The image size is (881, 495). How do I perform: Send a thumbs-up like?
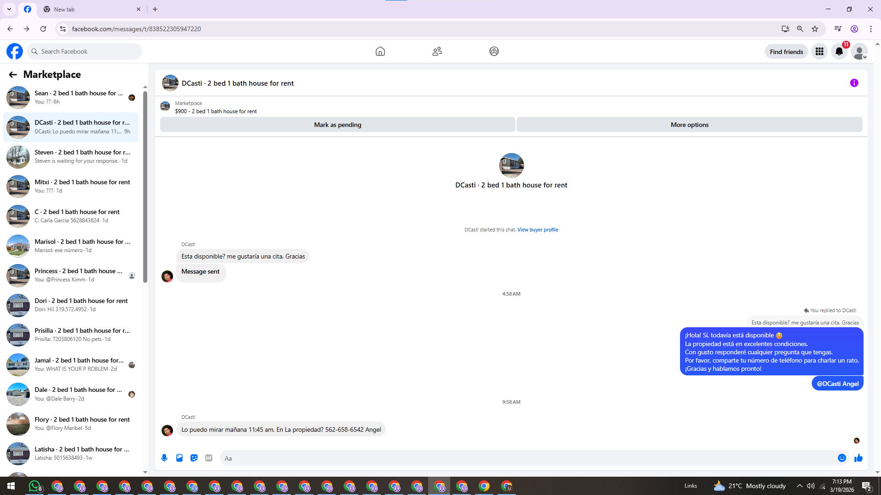point(859,458)
